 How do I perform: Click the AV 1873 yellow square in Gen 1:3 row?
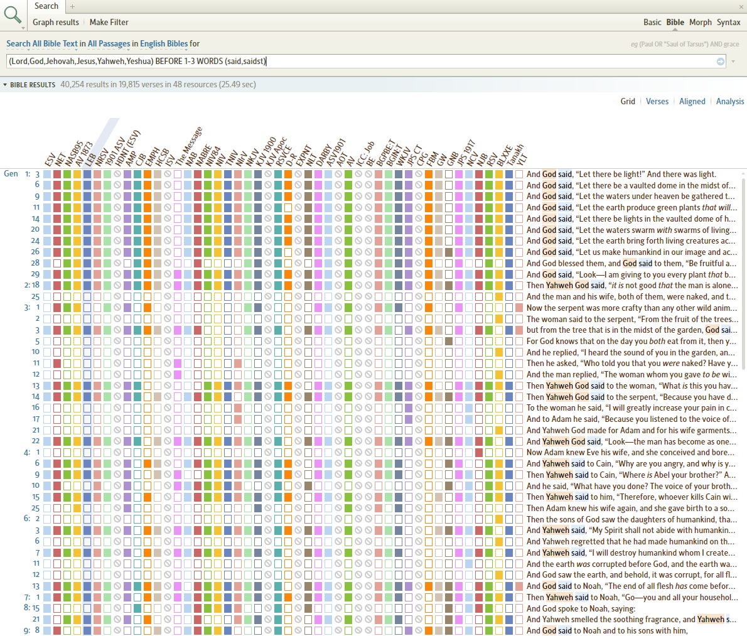77,175
